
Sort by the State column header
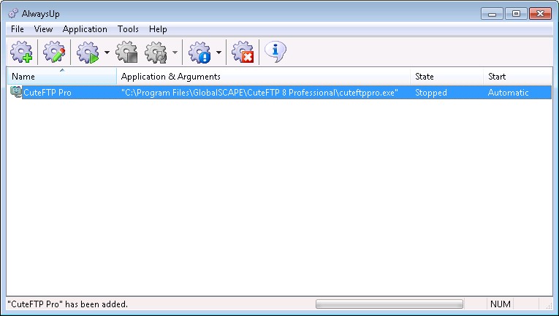(x=447, y=76)
